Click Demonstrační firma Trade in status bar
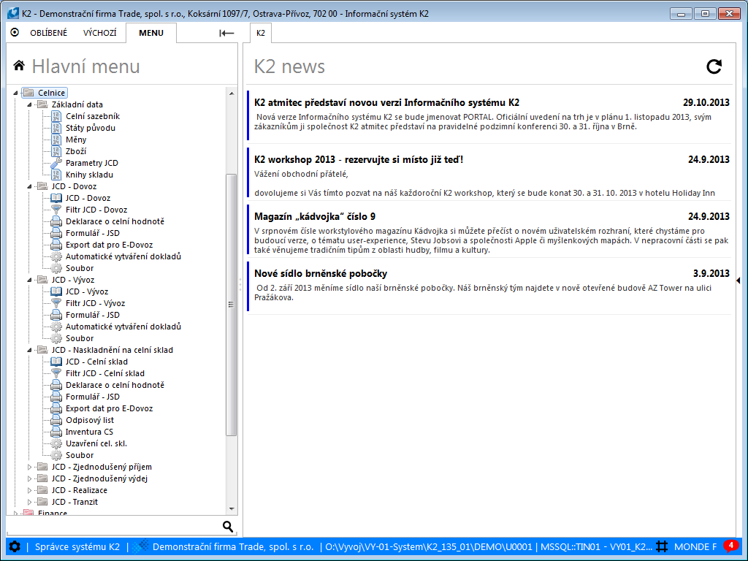The height and width of the screenshot is (561, 748). [x=233, y=546]
